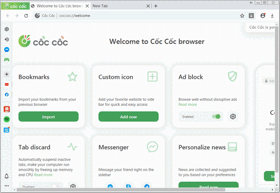This screenshot has width=280, height=193.
Task: Click the scroll right arrow
Action: click(273, 190)
